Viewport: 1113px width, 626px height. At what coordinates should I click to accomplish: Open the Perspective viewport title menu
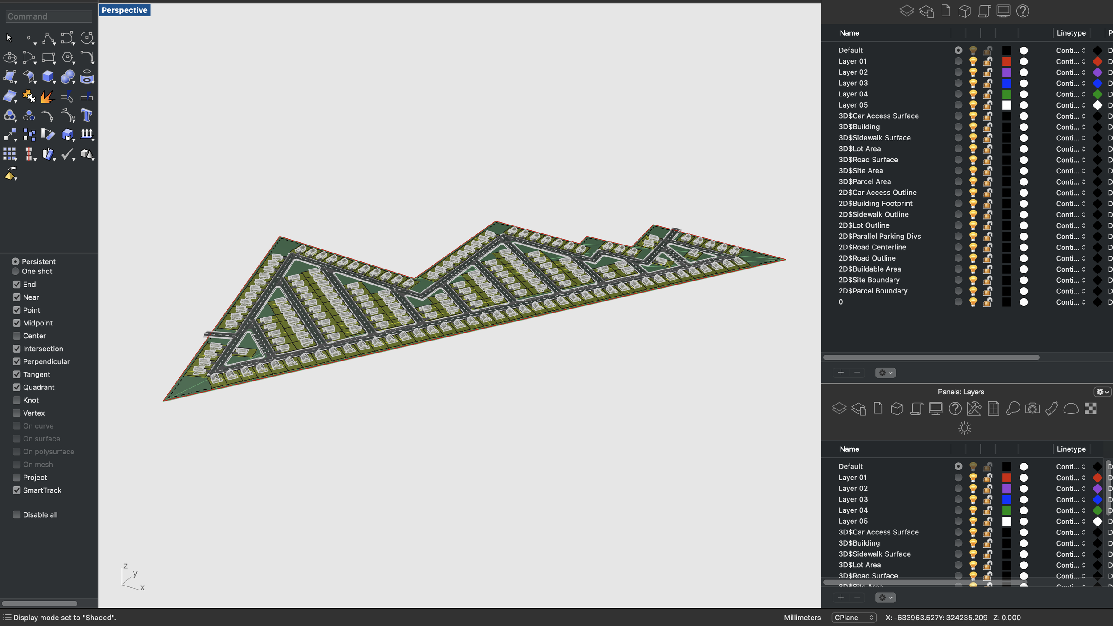coord(125,10)
